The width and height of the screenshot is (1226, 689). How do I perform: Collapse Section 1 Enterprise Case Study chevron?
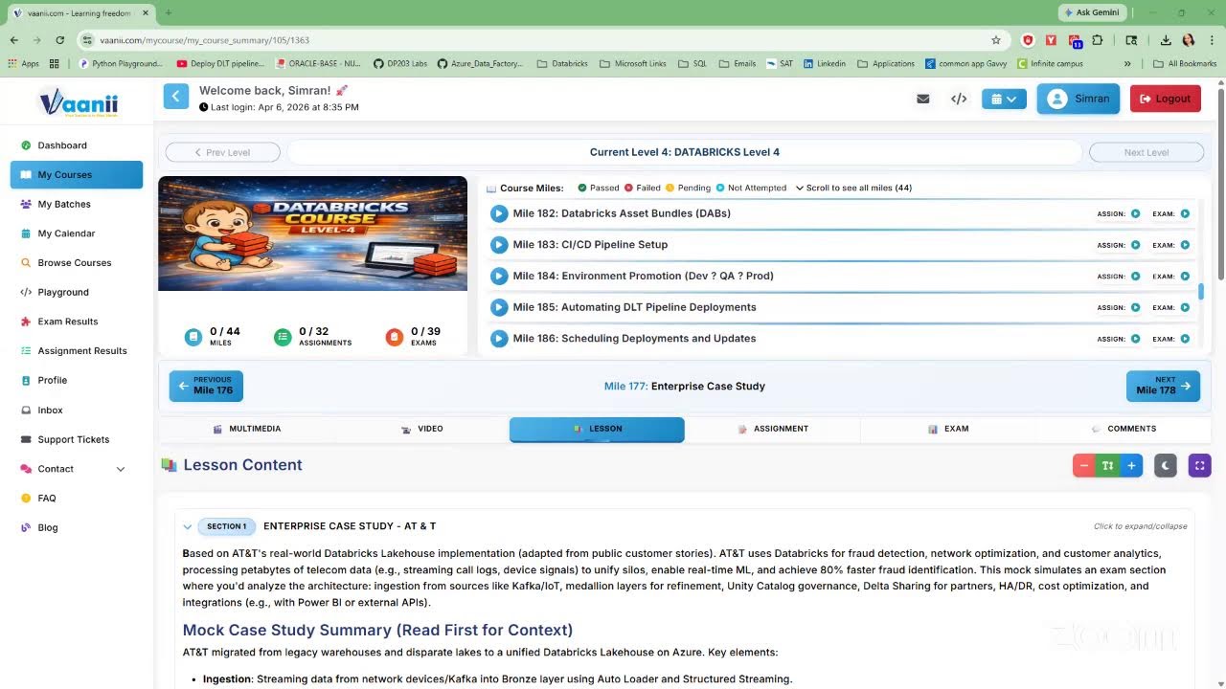187,526
